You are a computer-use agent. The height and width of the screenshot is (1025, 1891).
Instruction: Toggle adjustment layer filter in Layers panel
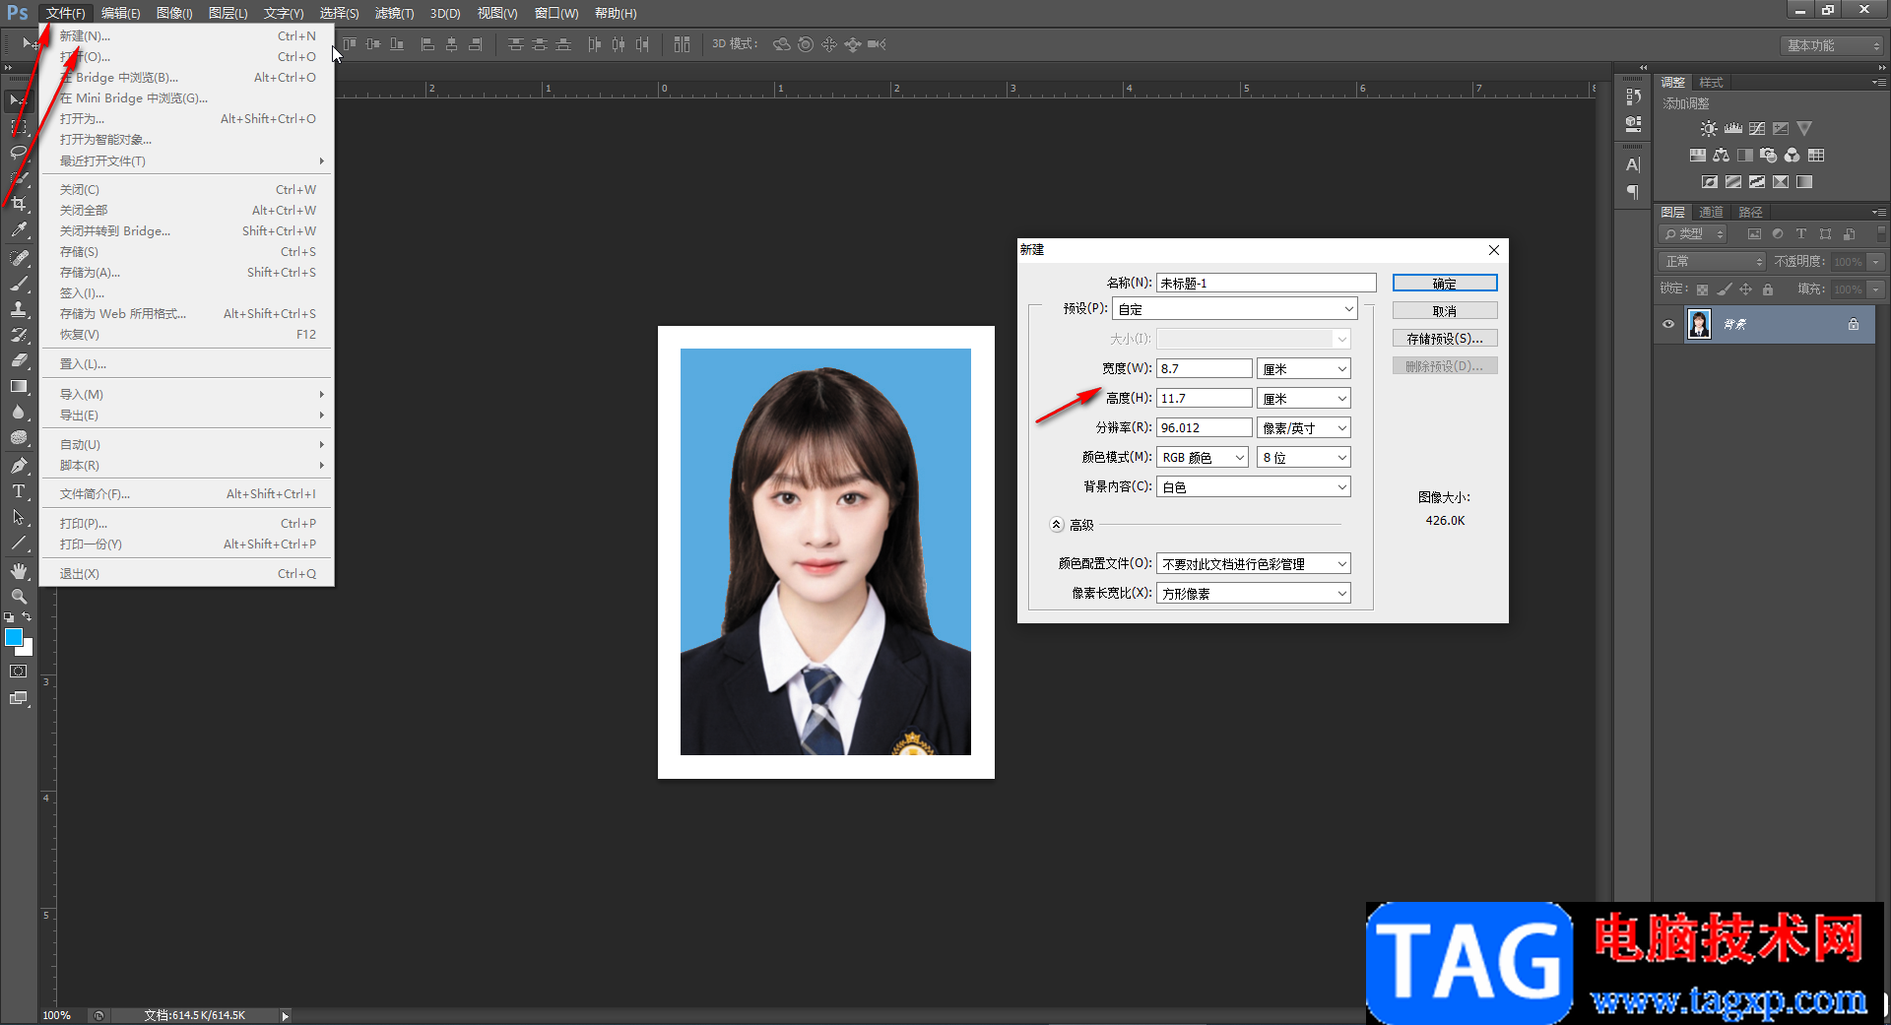coord(1778,234)
